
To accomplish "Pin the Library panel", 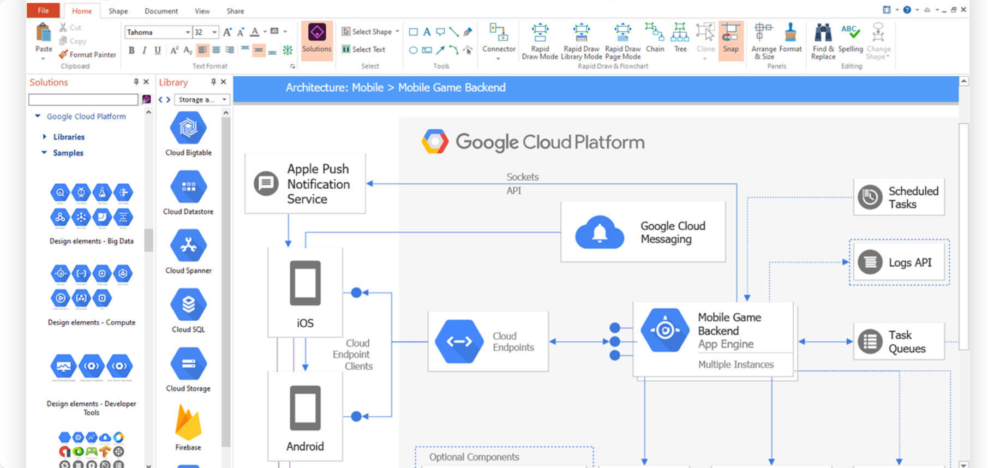I will pos(213,82).
